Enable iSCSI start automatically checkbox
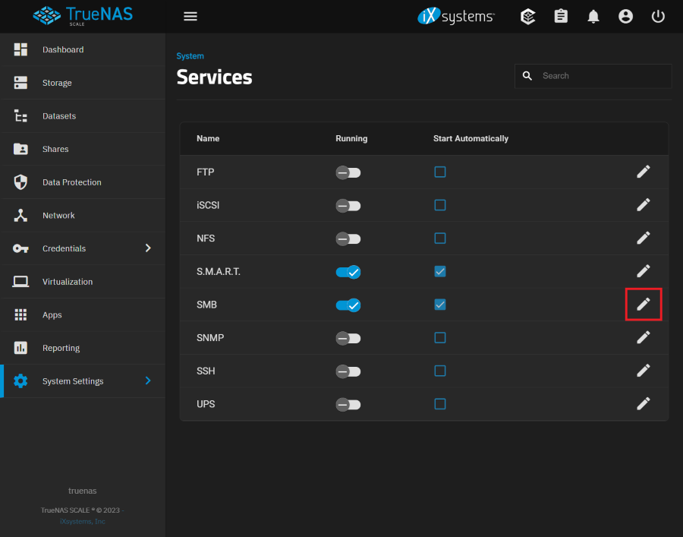The image size is (683, 537). point(440,205)
